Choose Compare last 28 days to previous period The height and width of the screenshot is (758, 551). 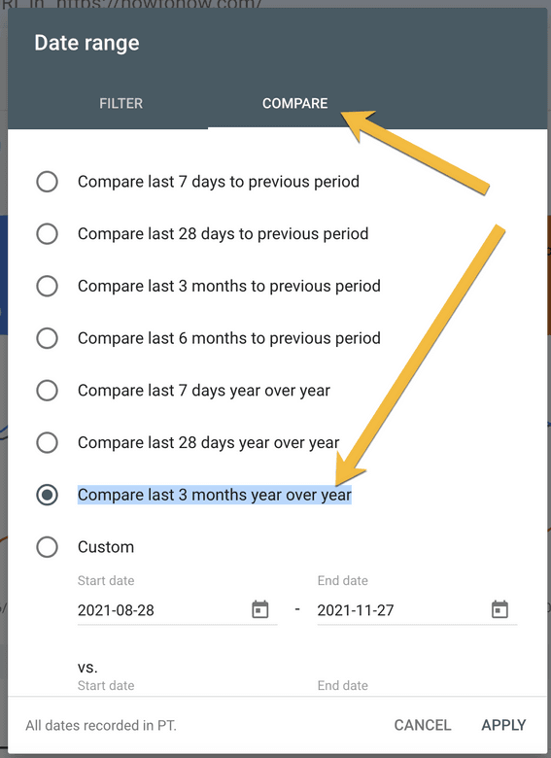(47, 234)
